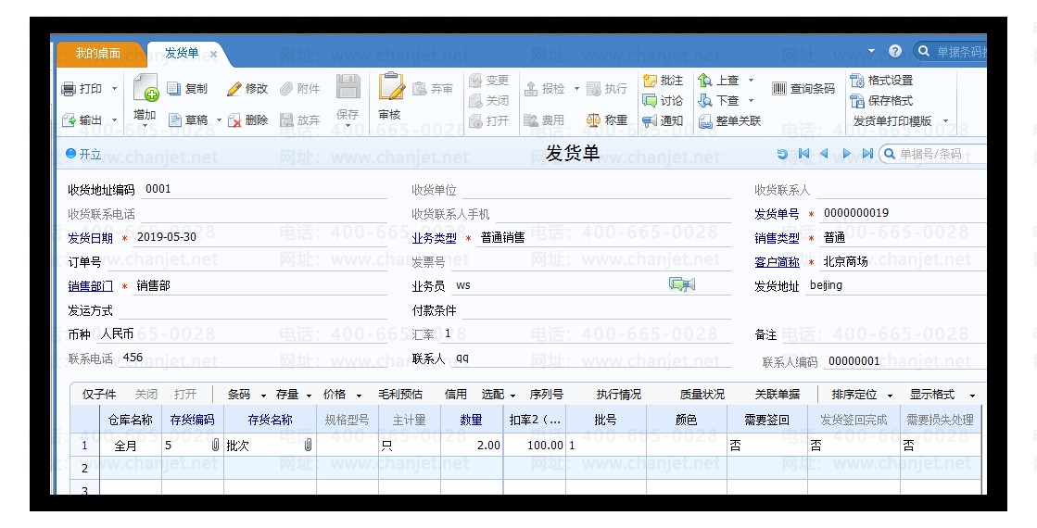Click the help question mark icon

(x=895, y=52)
